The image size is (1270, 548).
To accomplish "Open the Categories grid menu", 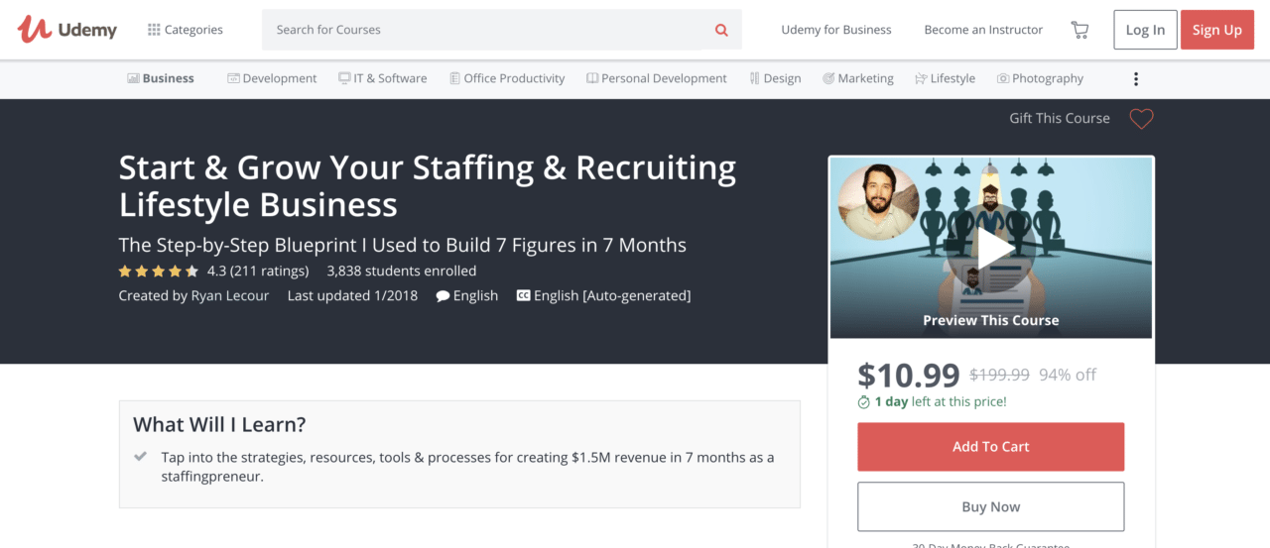I will [186, 30].
